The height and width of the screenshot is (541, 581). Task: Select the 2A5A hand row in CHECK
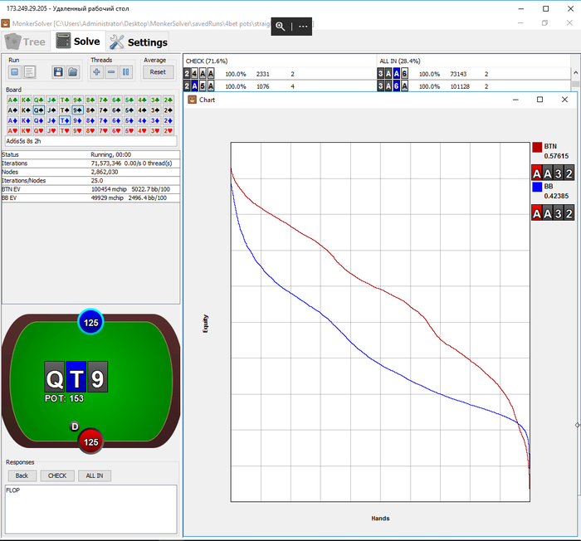point(280,86)
